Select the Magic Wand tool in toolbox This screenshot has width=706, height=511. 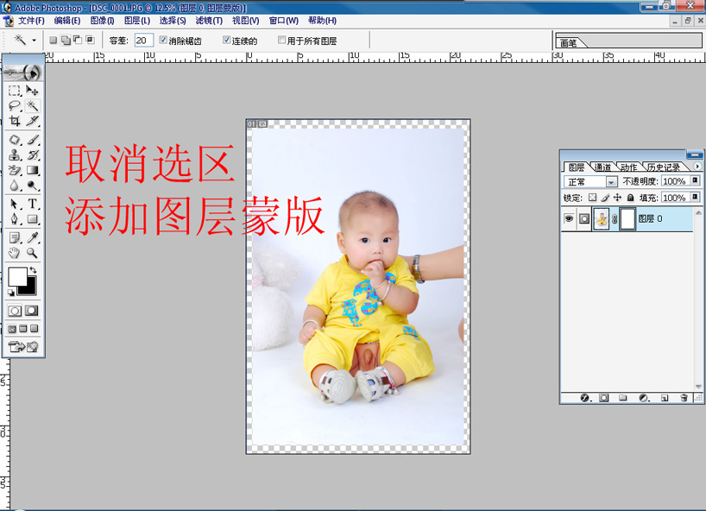[33, 105]
